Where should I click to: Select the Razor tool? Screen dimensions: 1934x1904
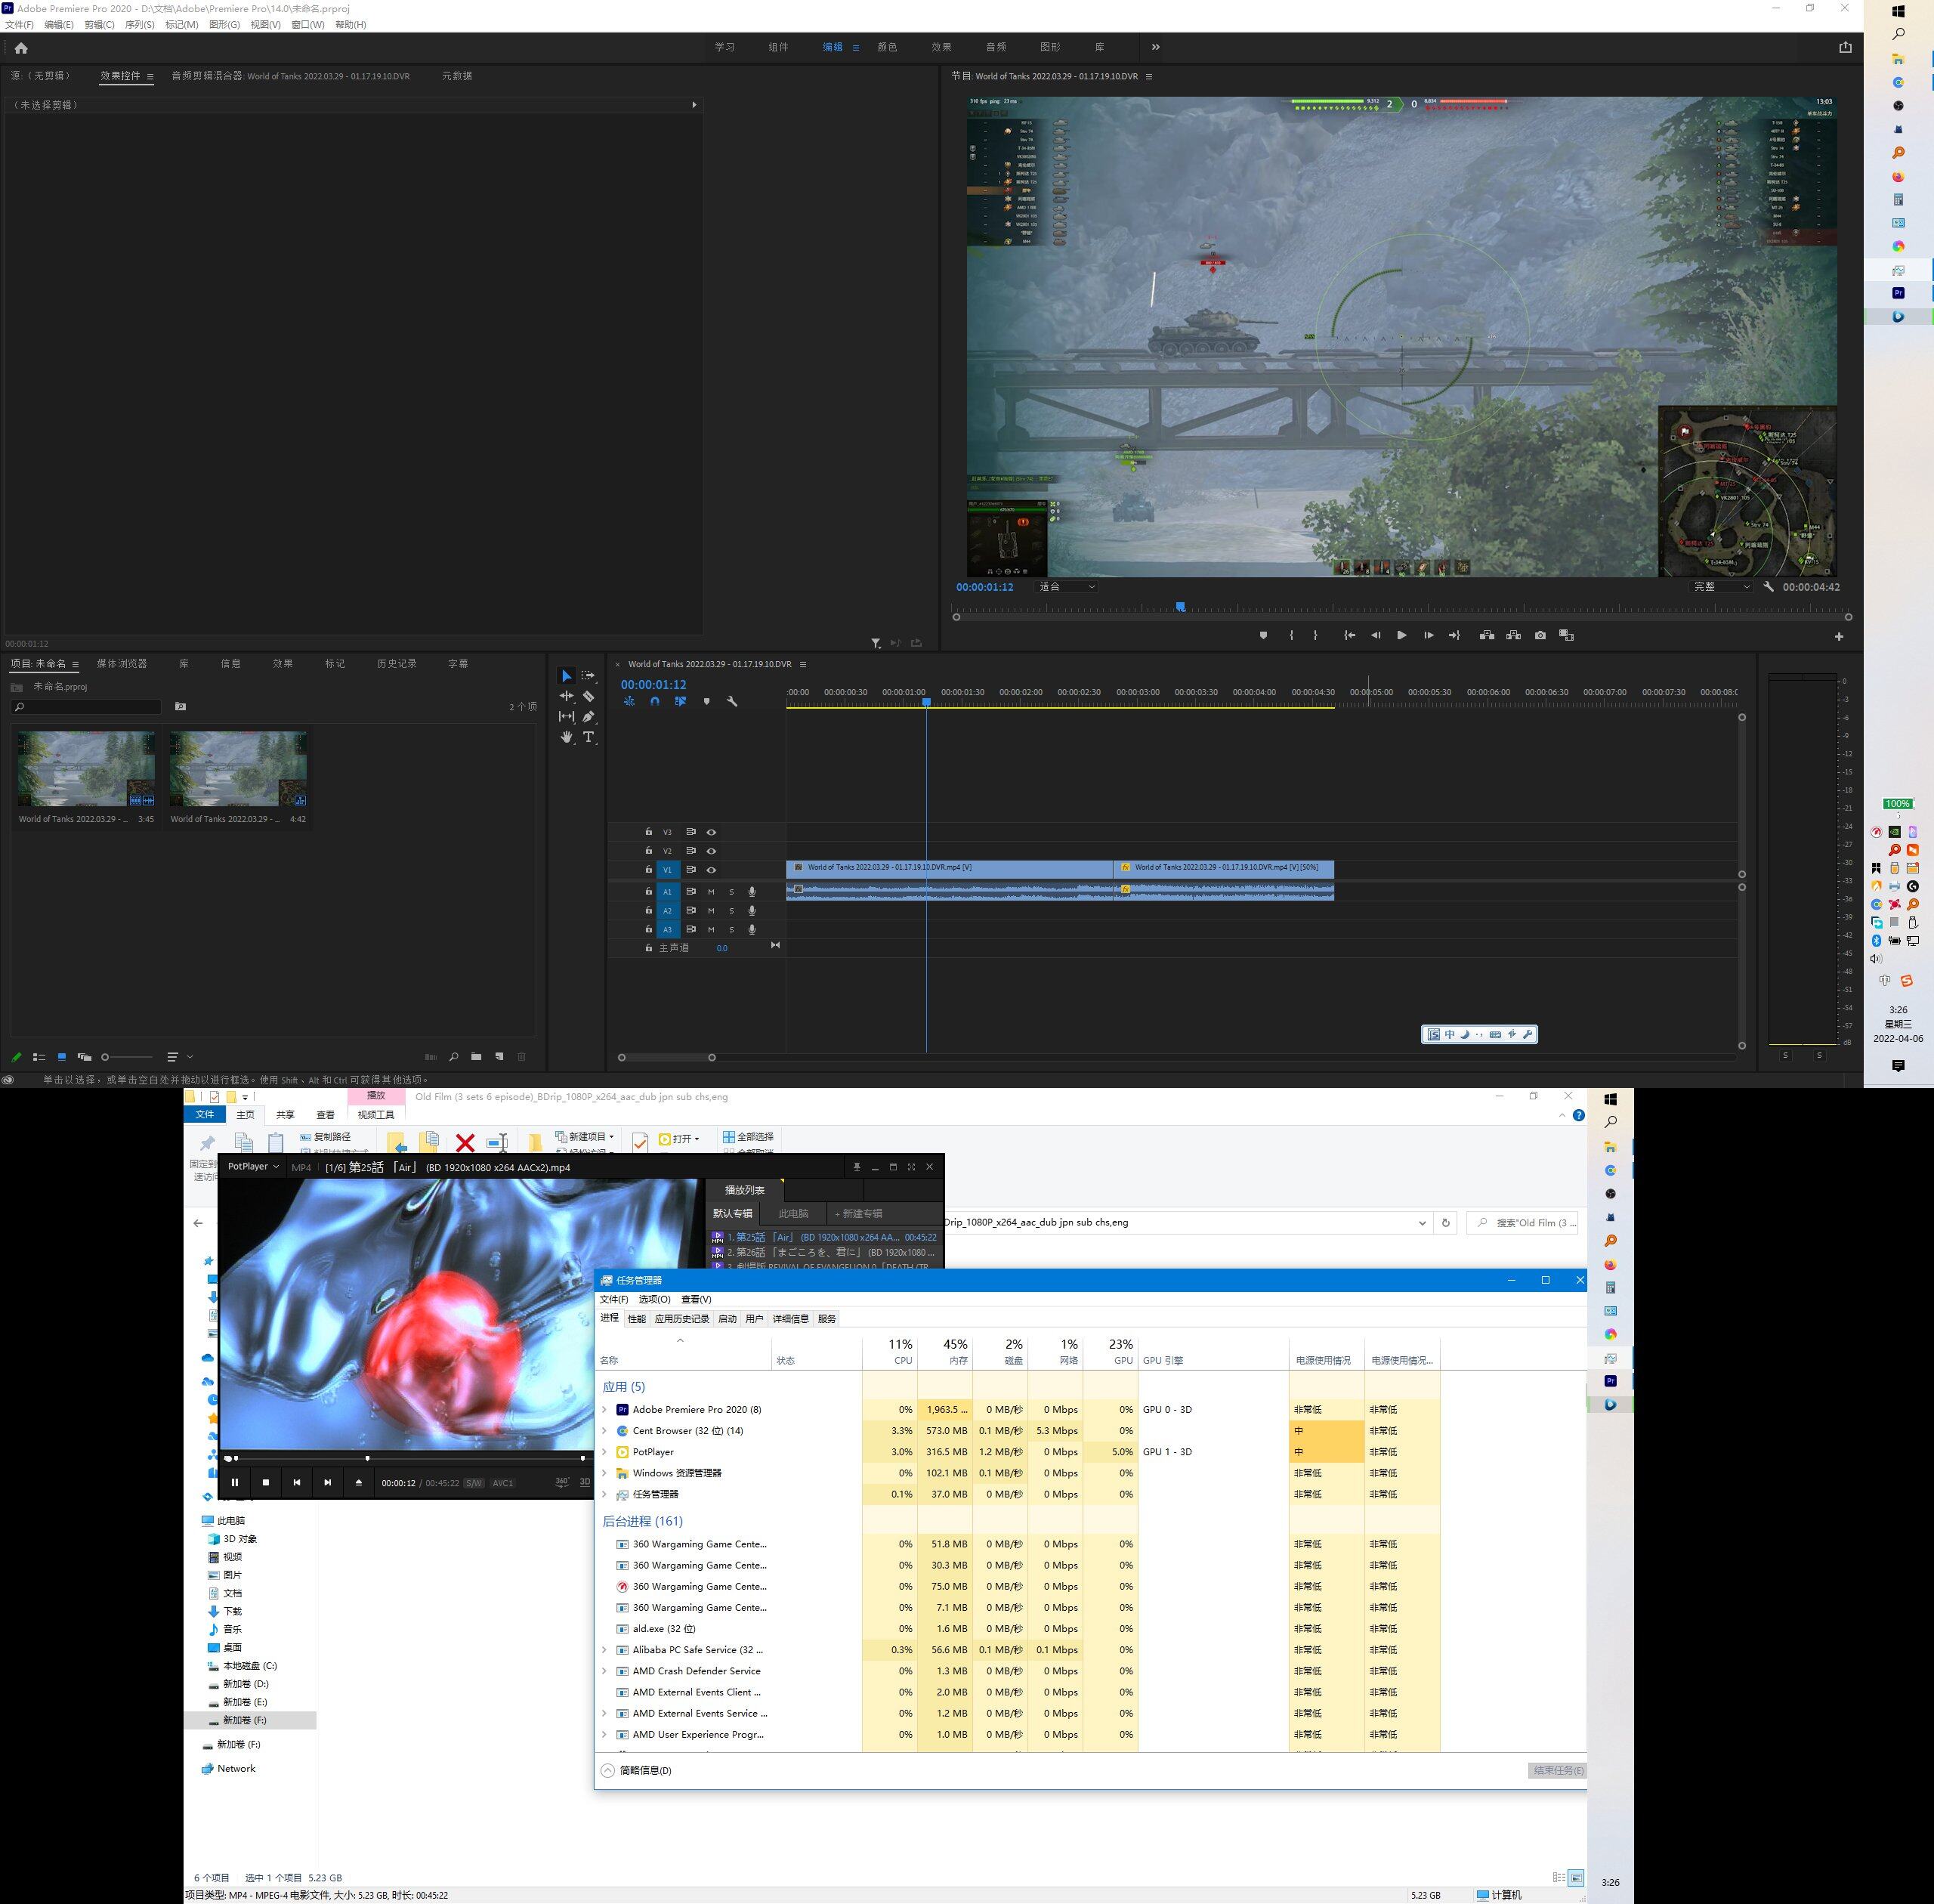point(588,696)
